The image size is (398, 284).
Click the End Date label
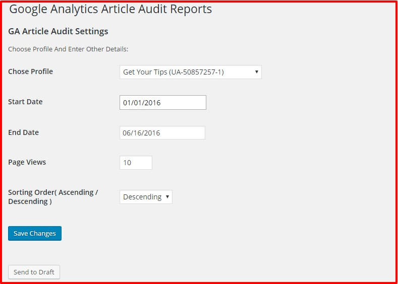(23, 132)
